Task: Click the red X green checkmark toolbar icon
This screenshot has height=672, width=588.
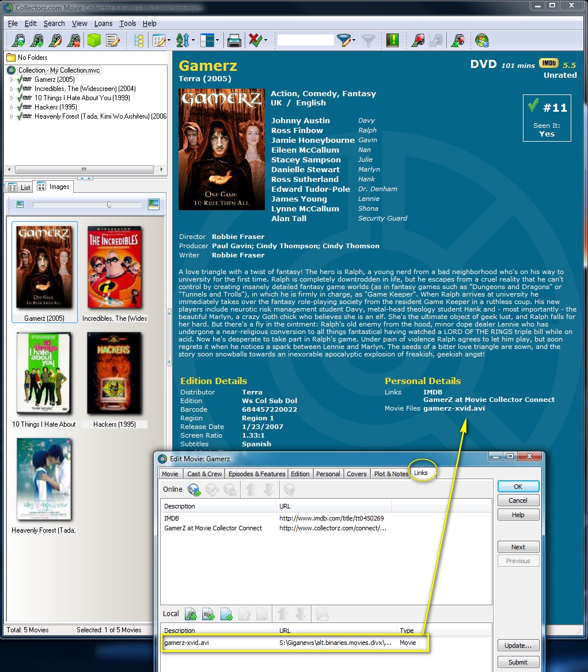Action: coord(256,40)
